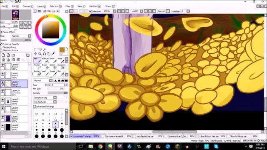Viewport: 267px width, 150px height.
Task: Activate the move layer tool
Action: [x=35, y=54]
